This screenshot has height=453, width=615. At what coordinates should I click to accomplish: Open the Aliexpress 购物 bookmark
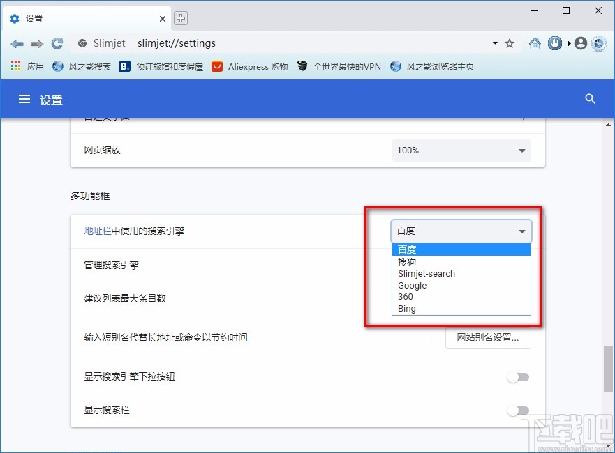[x=250, y=66]
